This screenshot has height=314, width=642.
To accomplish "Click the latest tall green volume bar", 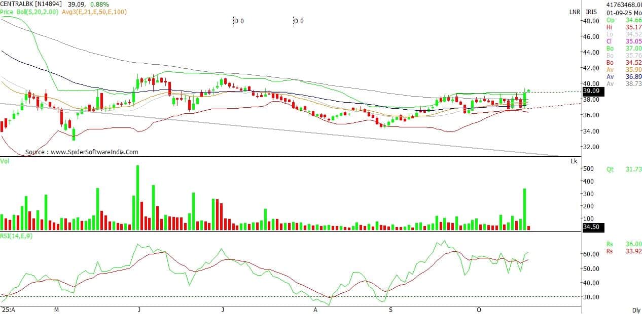I will [x=524, y=209].
